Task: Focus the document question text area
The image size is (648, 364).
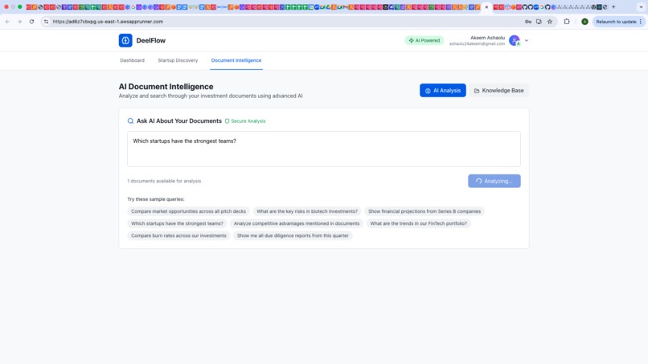Action: tap(323, 149)
